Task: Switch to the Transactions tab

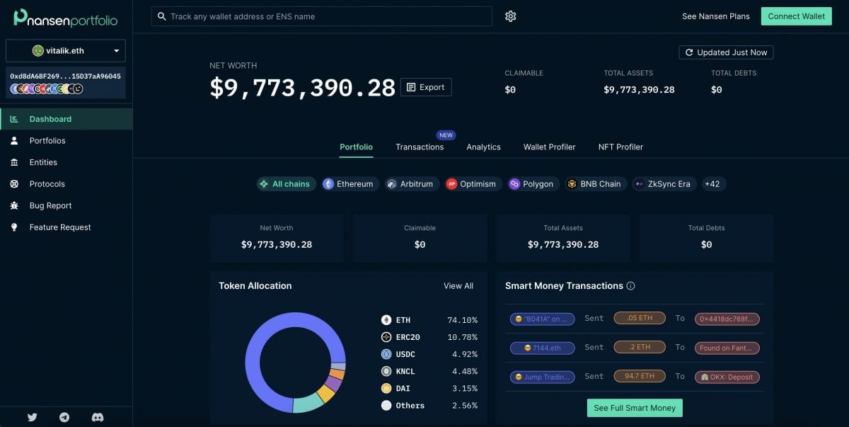Action: coord(420,147)
